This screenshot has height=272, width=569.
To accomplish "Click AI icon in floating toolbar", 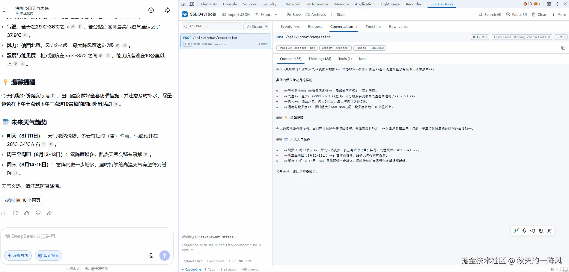I will [x=550, y=231].
